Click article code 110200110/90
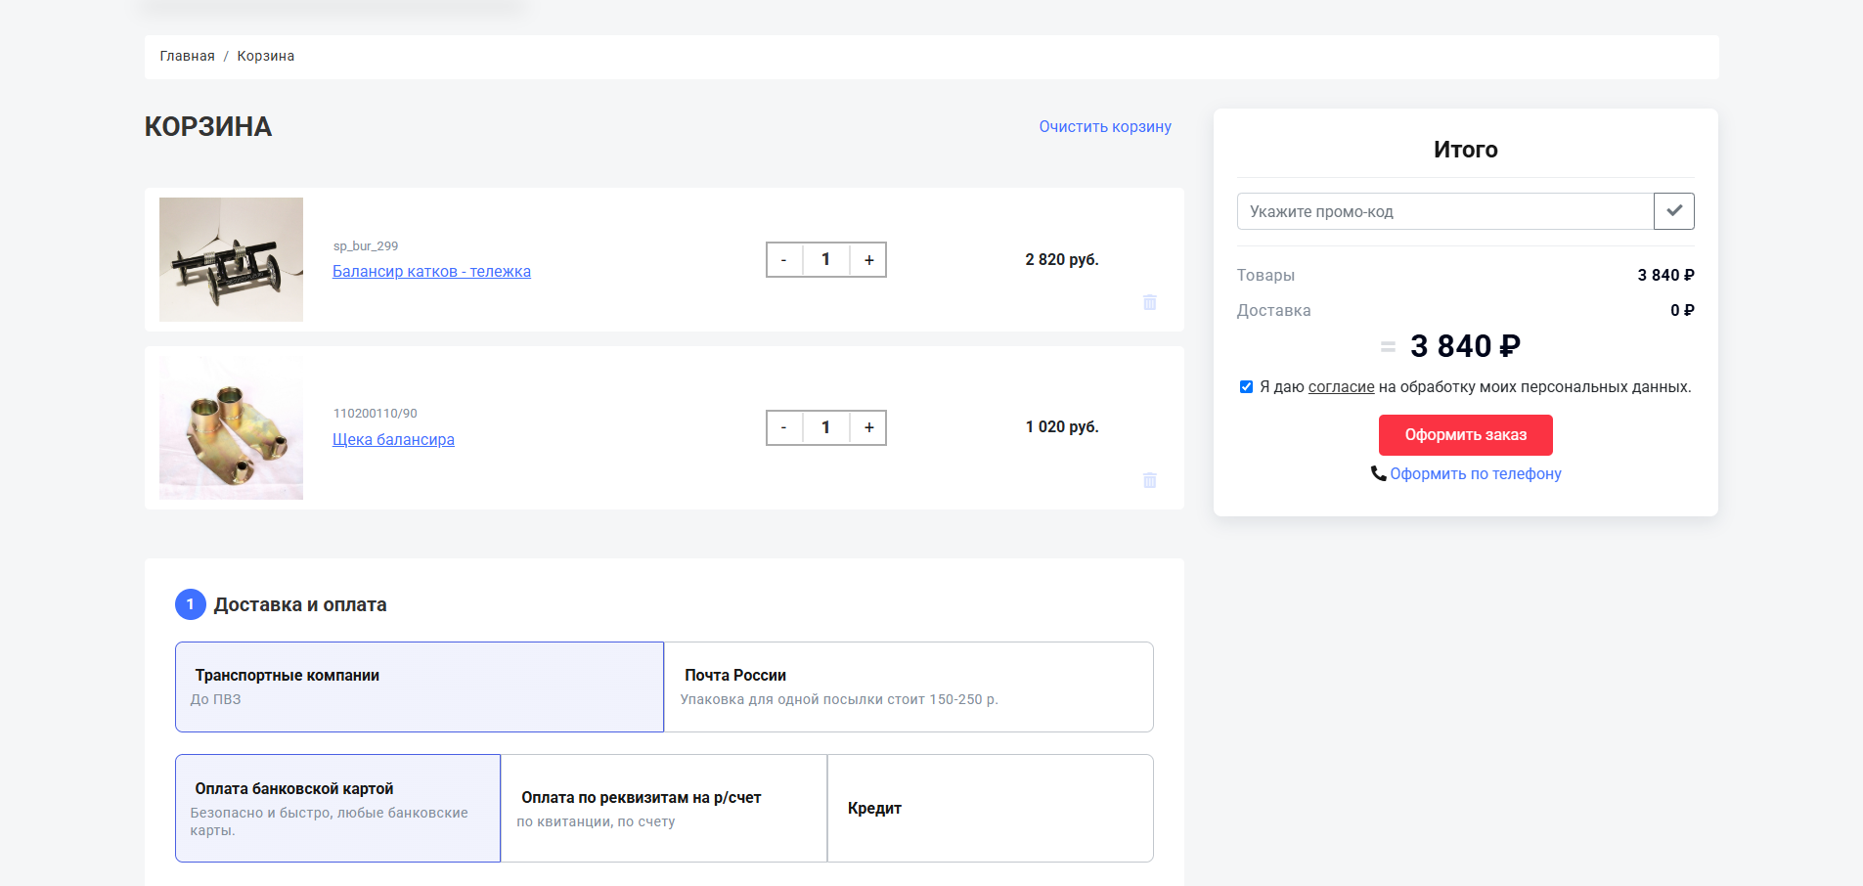The image size is (1863, 886). coord(375,414)
